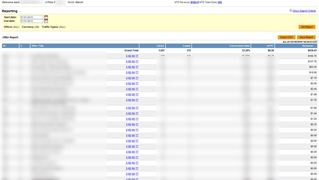Select the revenue cell $63.45
This screenshot has width=319, height=180.
(x=313, y=67)
